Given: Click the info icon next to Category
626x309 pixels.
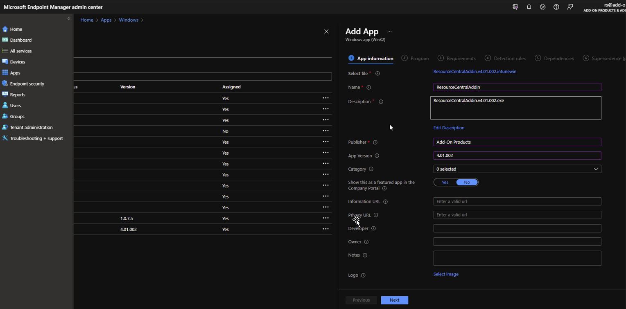Looking at the screenshot, I should 371,169.
